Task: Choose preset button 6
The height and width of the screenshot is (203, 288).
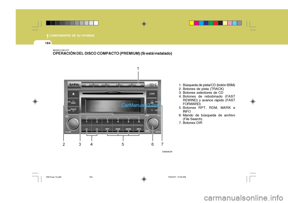Action: [139, 122]
